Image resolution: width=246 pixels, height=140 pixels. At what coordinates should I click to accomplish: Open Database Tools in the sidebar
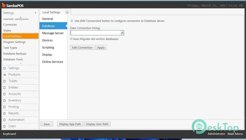pyautogui.click(x=20, y=59)
